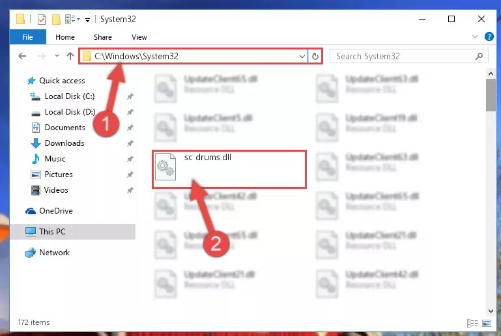This screenshot has height=336, width=501.
Task: Open Downloads in the navigation pane
Action: point(64,143)
